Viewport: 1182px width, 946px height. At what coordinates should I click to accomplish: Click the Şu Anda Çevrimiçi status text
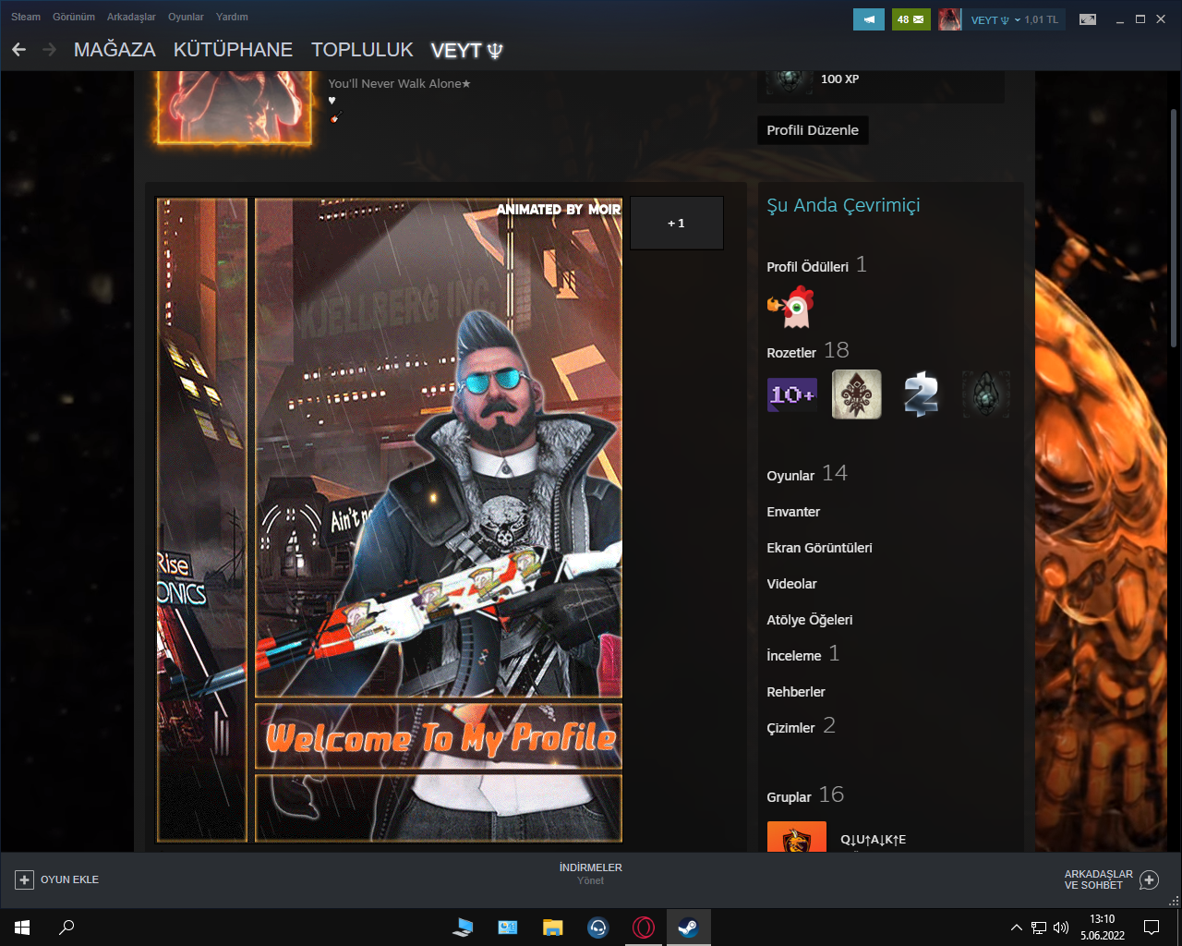coord(843,206)
